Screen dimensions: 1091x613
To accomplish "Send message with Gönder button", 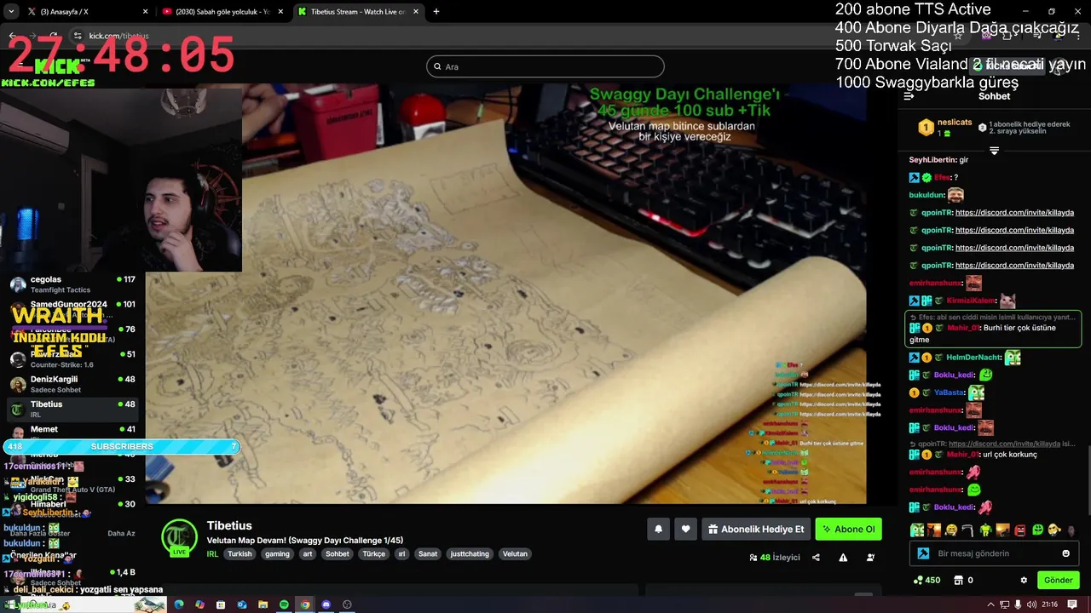I will tap(1059, 580).
